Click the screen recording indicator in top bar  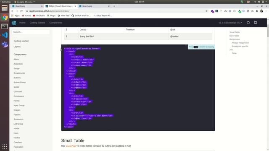(248, 2)
